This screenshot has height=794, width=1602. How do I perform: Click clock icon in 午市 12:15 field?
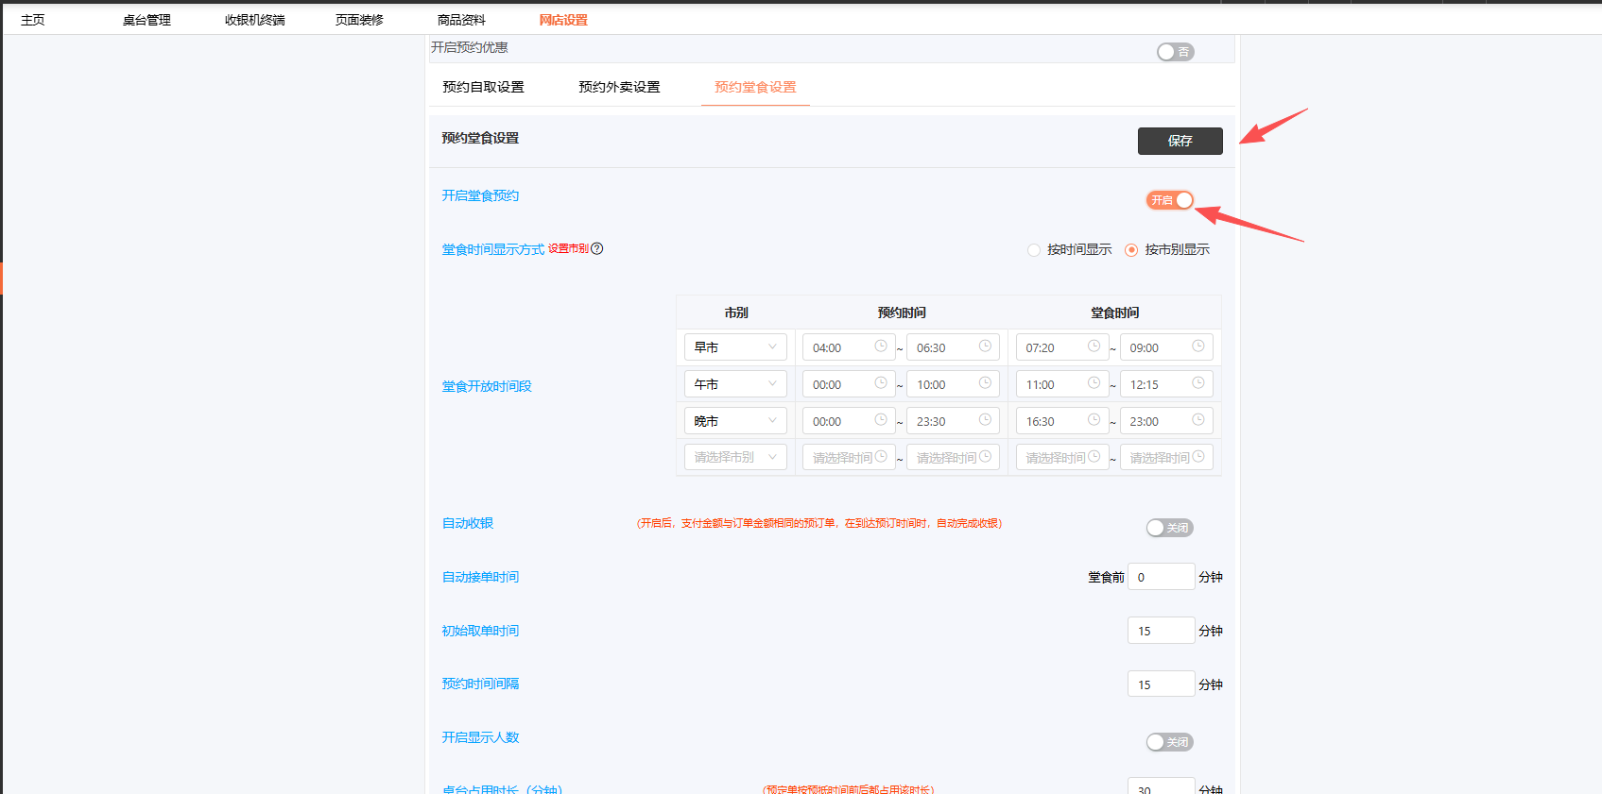(x=1197, y=383)
